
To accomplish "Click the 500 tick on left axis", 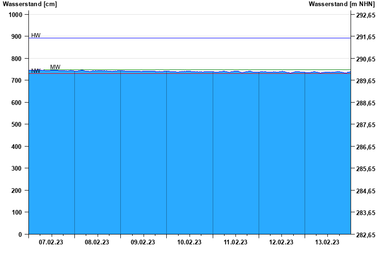I will [17, 125].
